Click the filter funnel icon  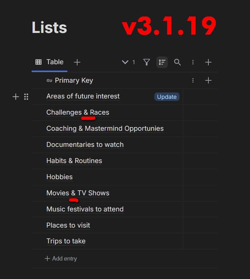click(x=147, y=62)
